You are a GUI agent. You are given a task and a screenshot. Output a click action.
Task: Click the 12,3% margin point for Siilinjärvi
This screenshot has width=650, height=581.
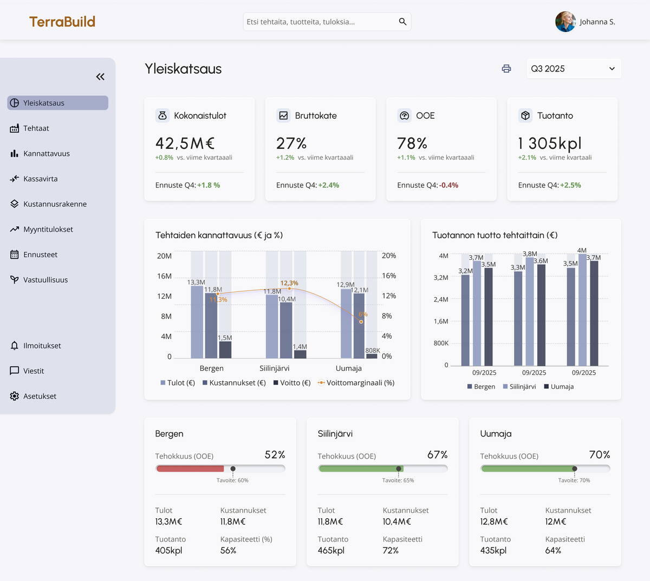pyautogui.click(x=289, y=289)
